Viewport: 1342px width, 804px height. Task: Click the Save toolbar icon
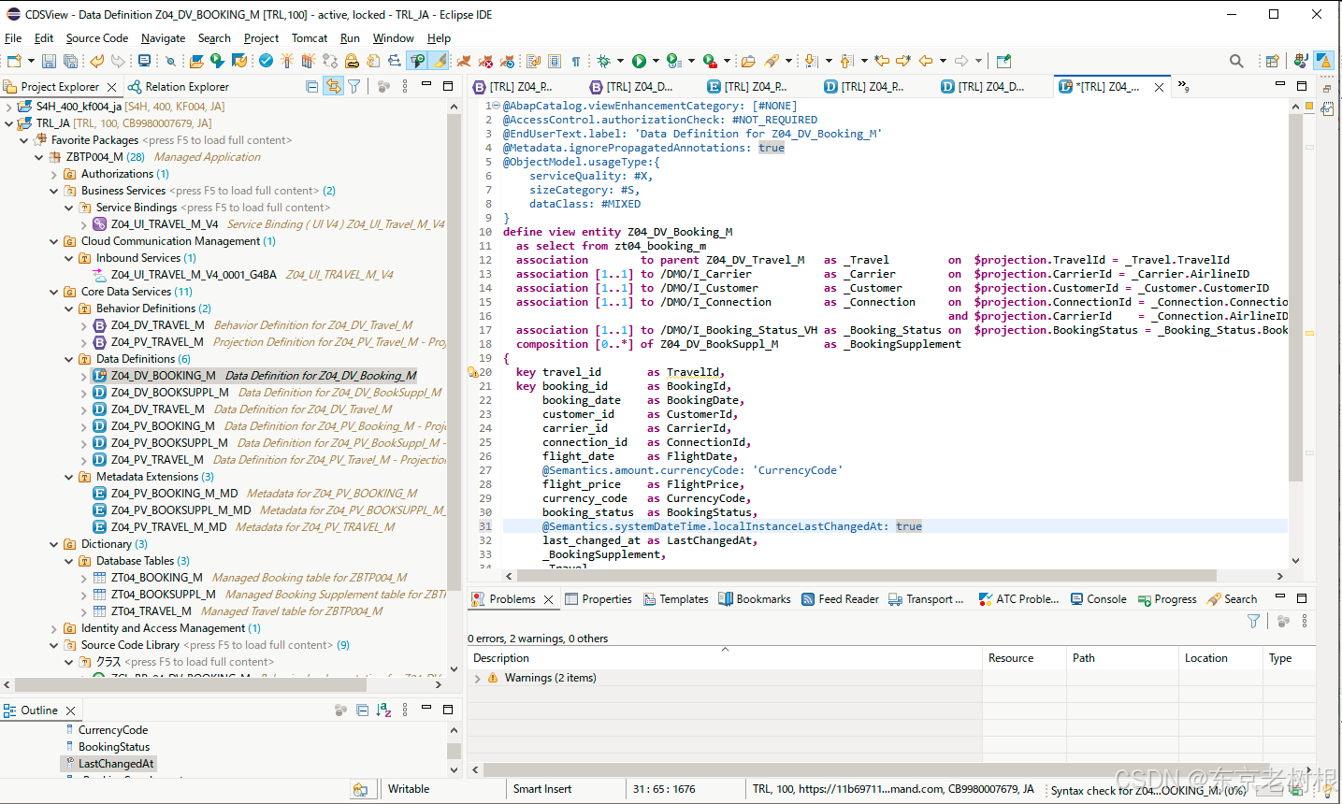tap(49, 62)
